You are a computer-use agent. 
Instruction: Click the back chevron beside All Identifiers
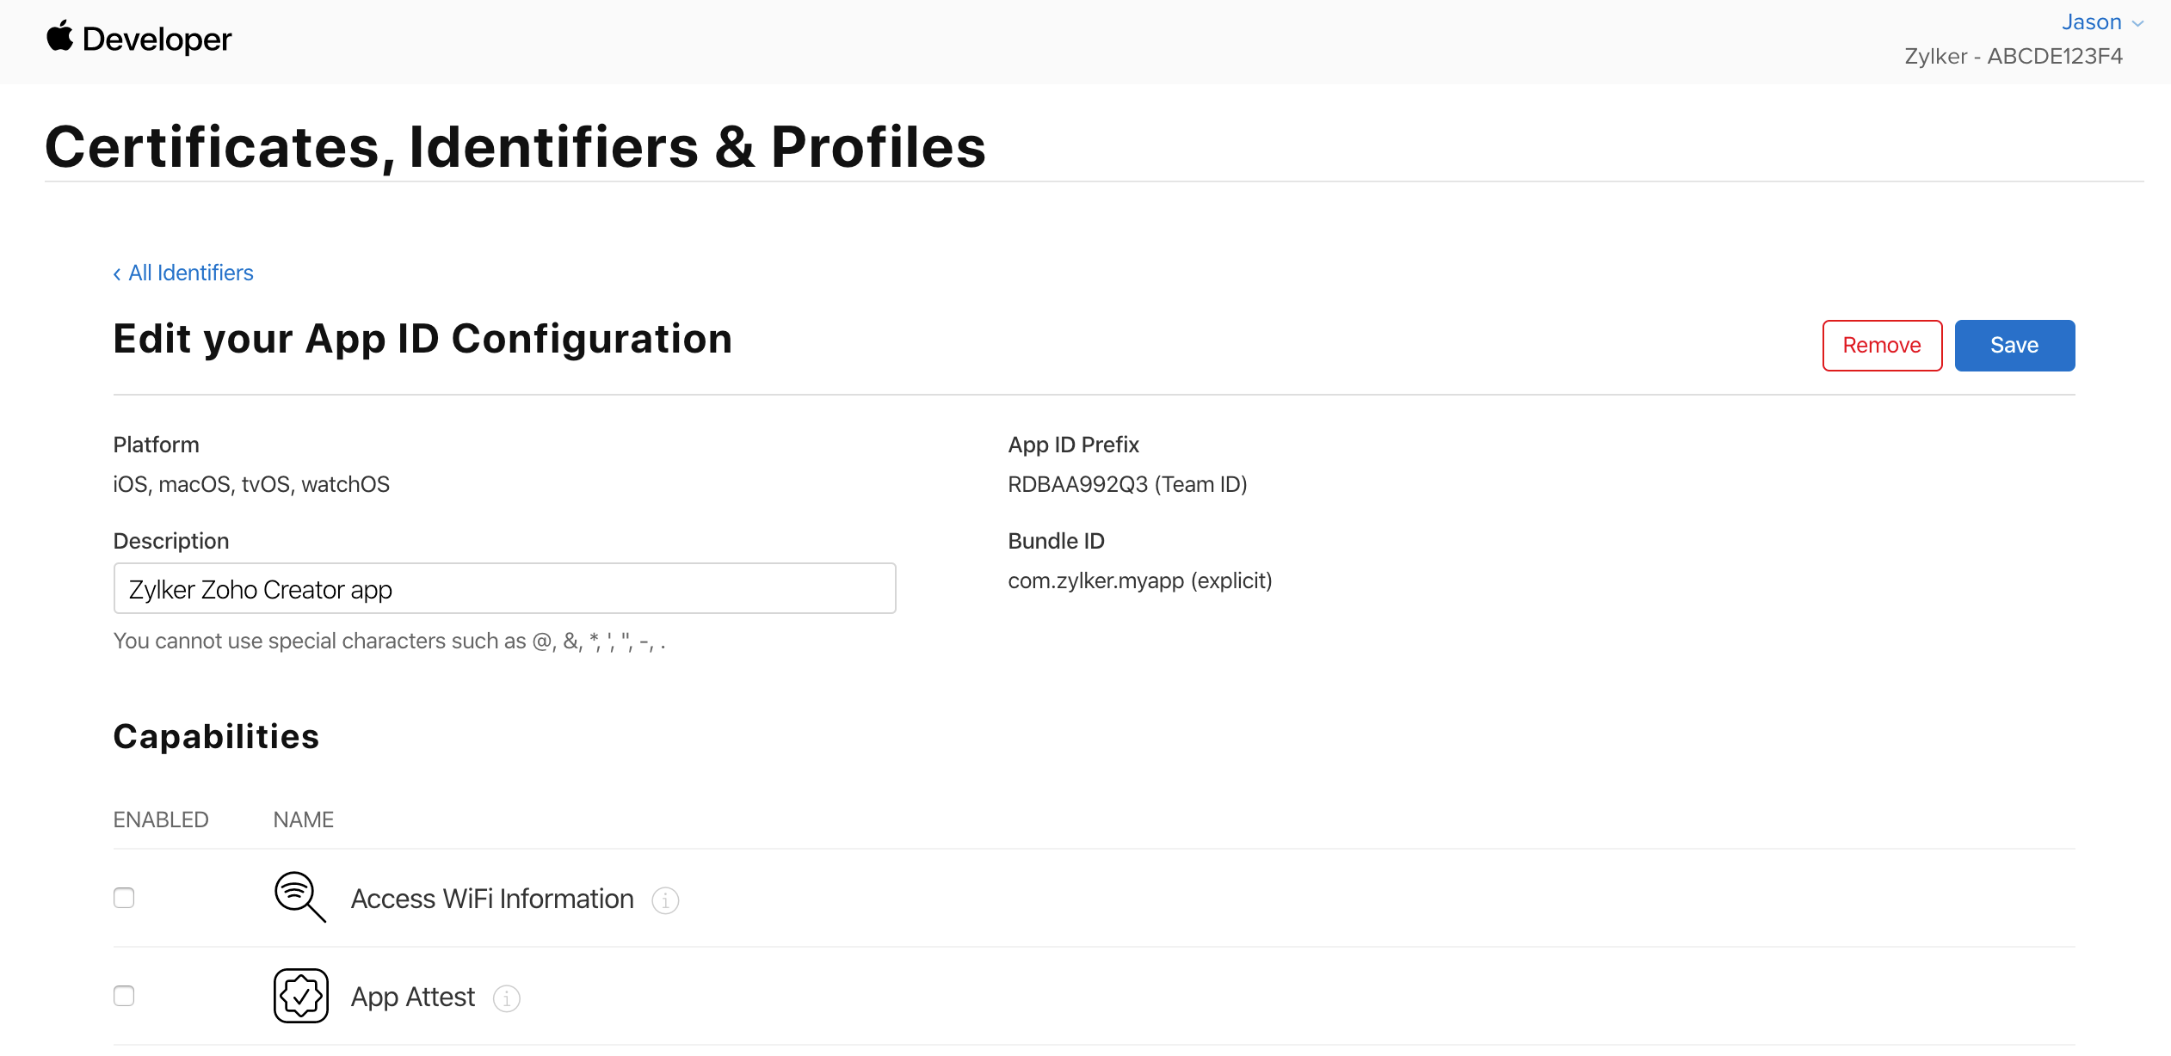pos(118,273)
